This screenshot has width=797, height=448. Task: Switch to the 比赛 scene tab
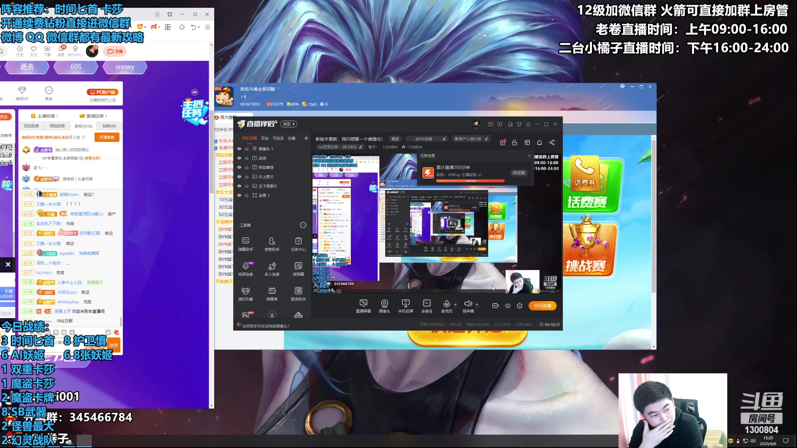pyautogui.click(x=292, y=139)
